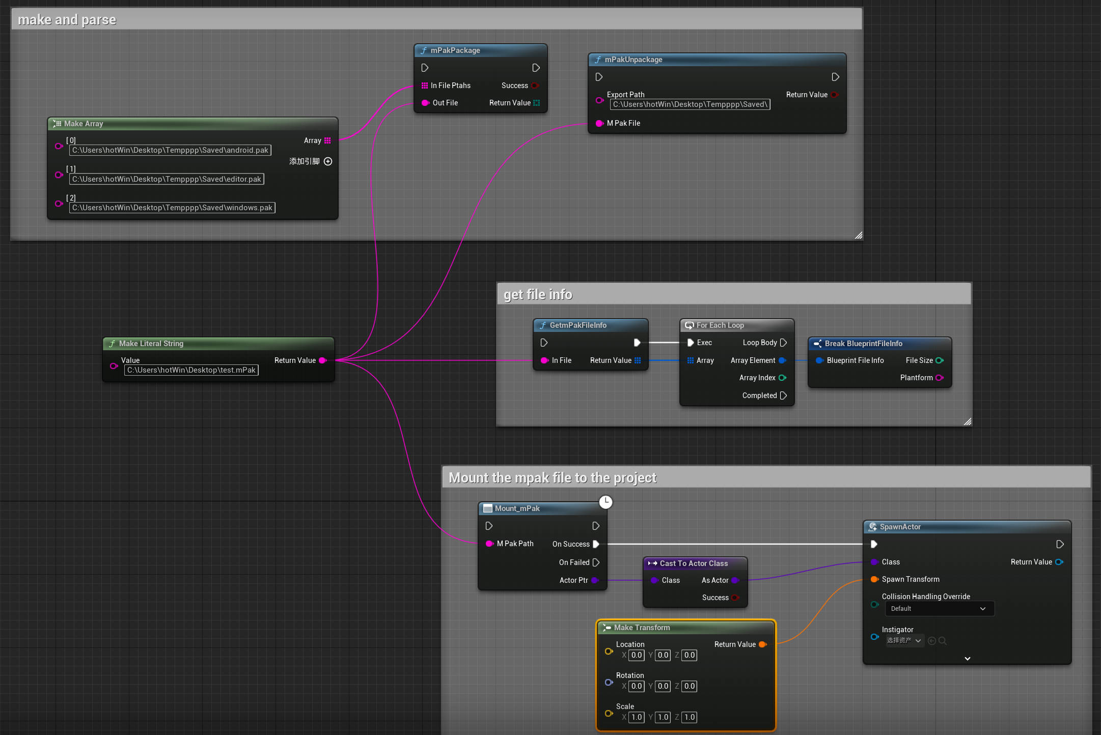Click the Make Literal String Value field
This screenshot has height=735, width=1101.
(191, 370)
